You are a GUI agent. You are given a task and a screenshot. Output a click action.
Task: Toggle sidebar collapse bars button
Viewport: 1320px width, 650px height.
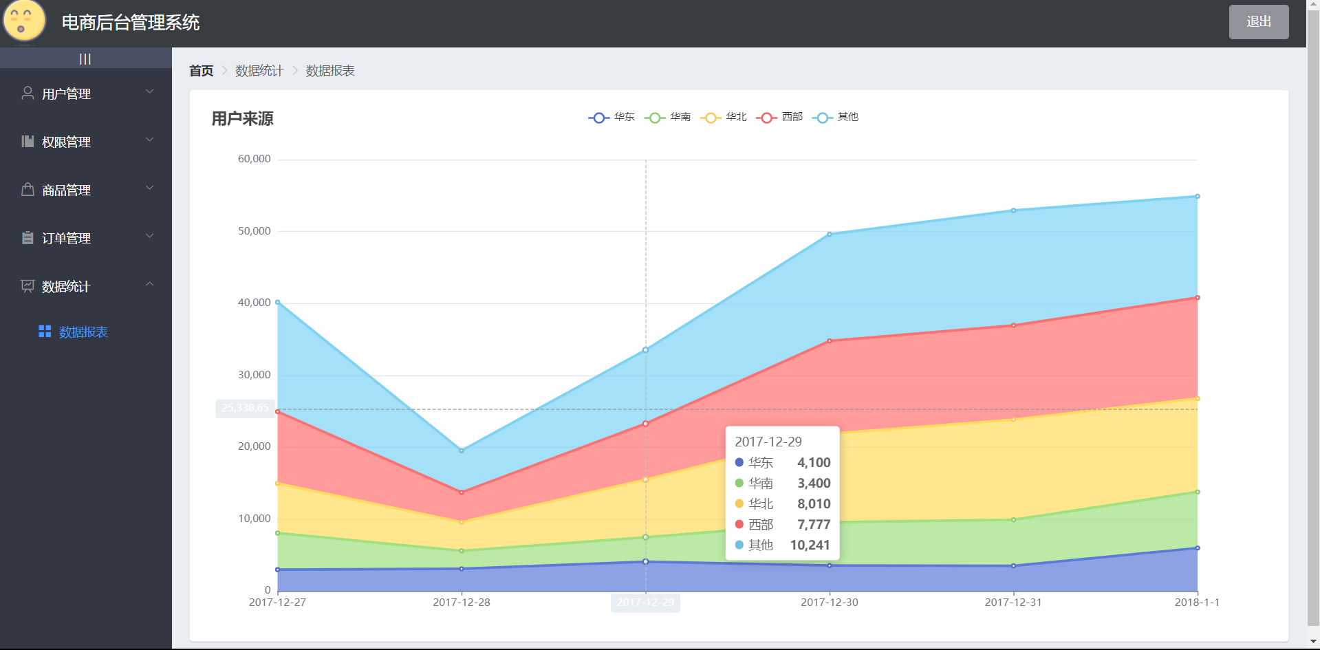tap(85, 58)
